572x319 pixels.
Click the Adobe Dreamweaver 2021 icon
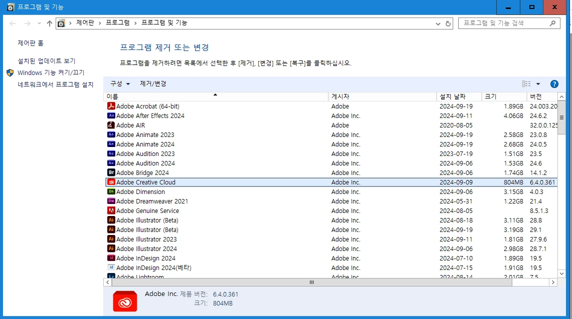(x=111, y=201)
